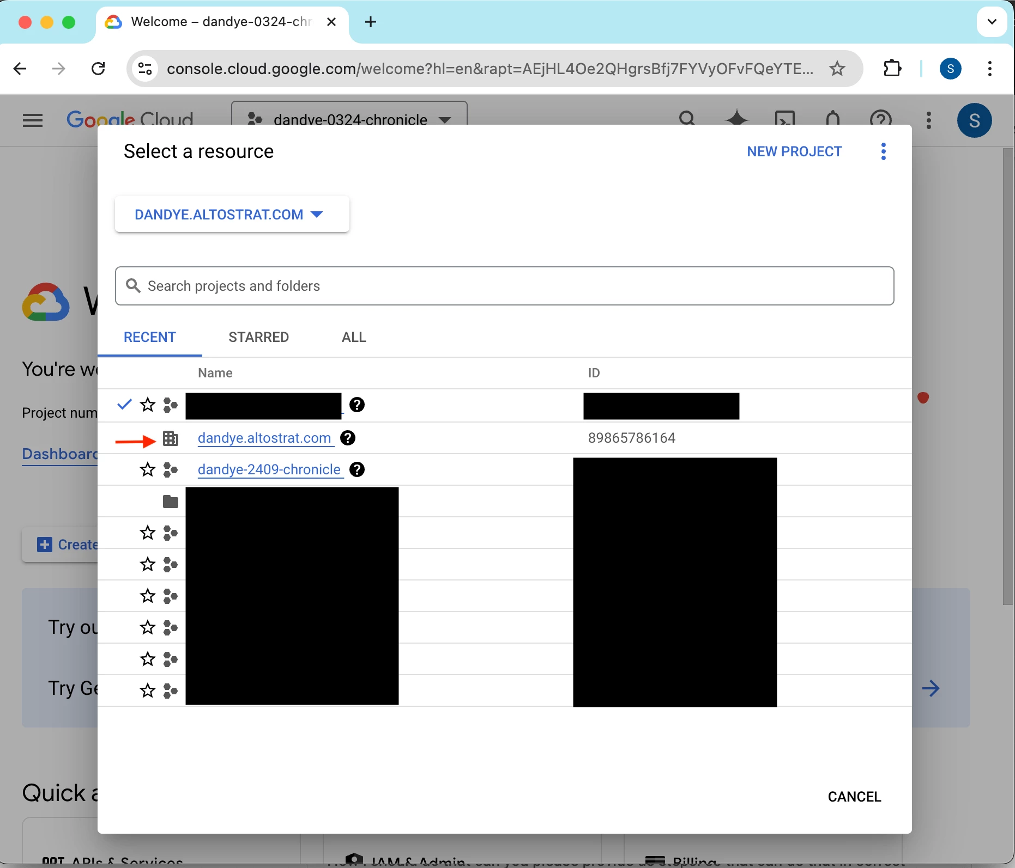Click the ID 89865786164 cell
This screenshot has width=1015, height=868.
(x=632, y=438)
